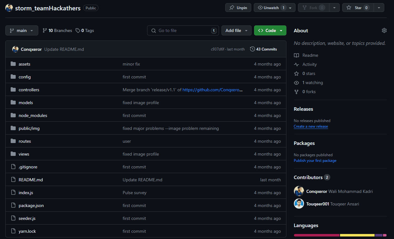Open the green Code dropdown

point(270,30)
